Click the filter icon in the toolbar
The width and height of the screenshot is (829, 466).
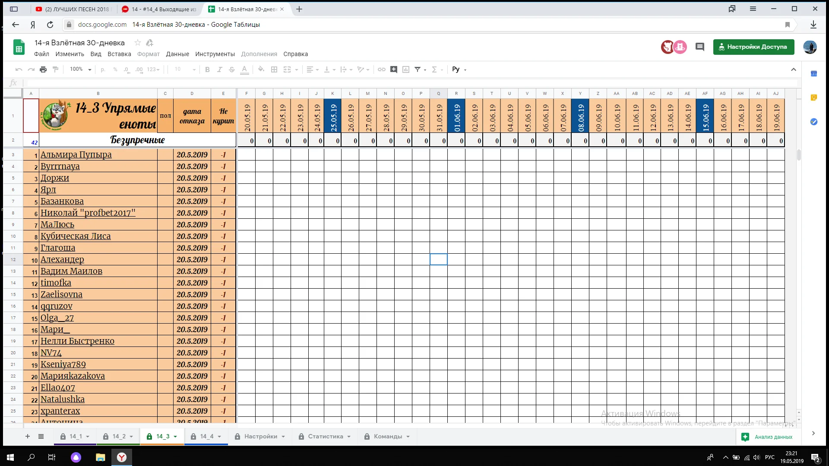tap(418, 69)
